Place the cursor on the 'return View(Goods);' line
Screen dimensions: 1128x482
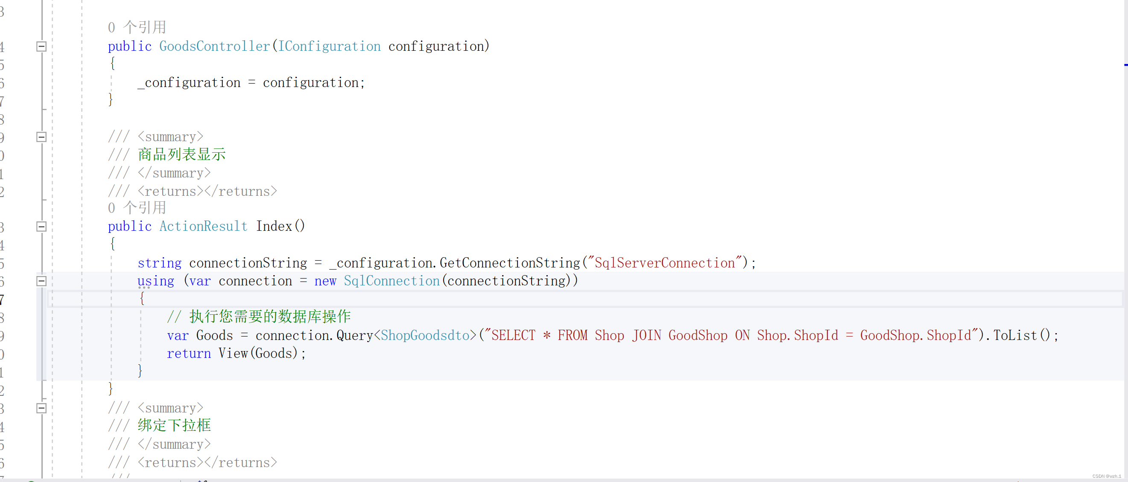pyautogui.click(x=237, y=354)
